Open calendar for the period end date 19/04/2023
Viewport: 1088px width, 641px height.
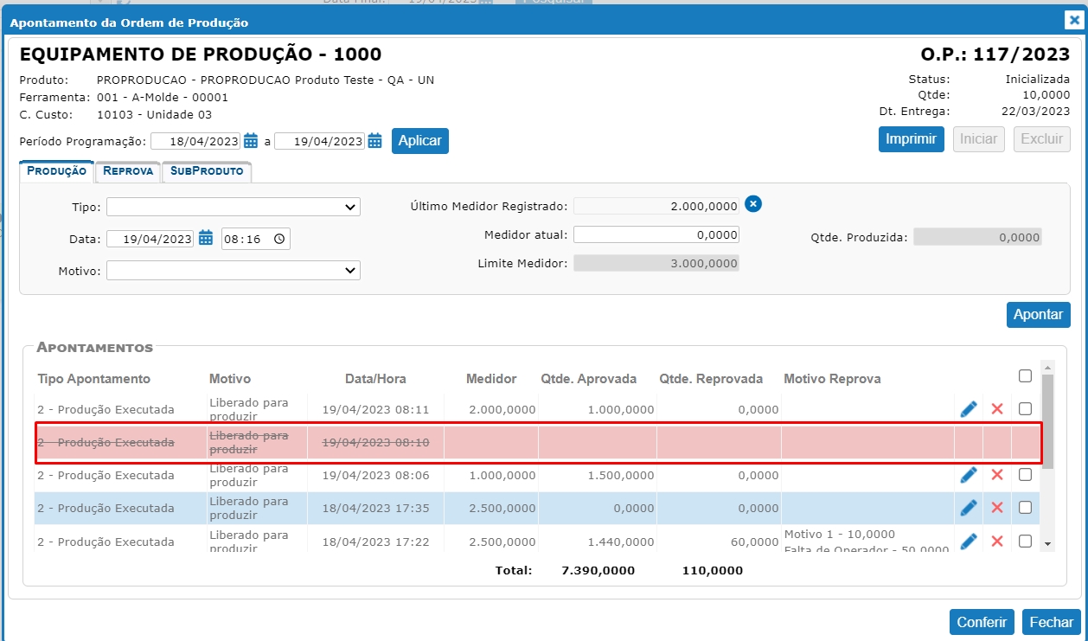coord(375,141)
